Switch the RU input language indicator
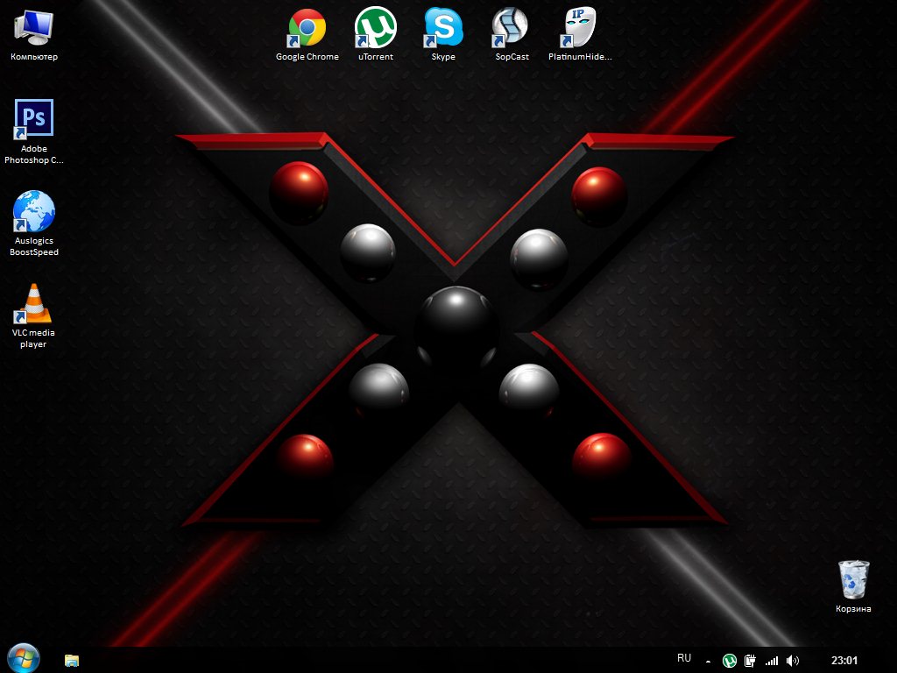 684,658
